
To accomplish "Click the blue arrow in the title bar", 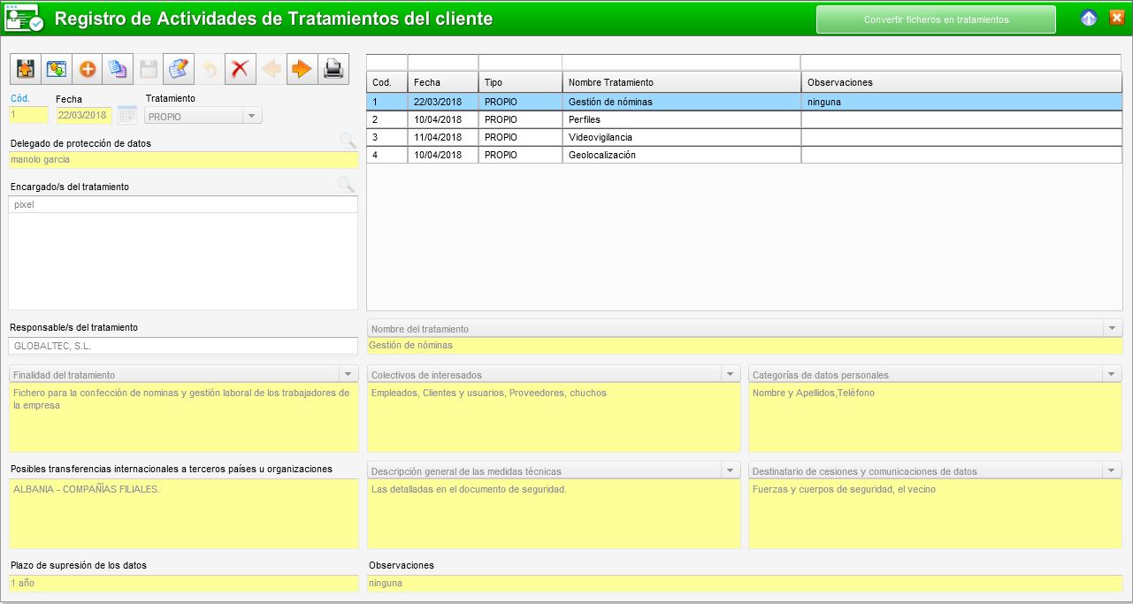I will [x=1088, y=16].
